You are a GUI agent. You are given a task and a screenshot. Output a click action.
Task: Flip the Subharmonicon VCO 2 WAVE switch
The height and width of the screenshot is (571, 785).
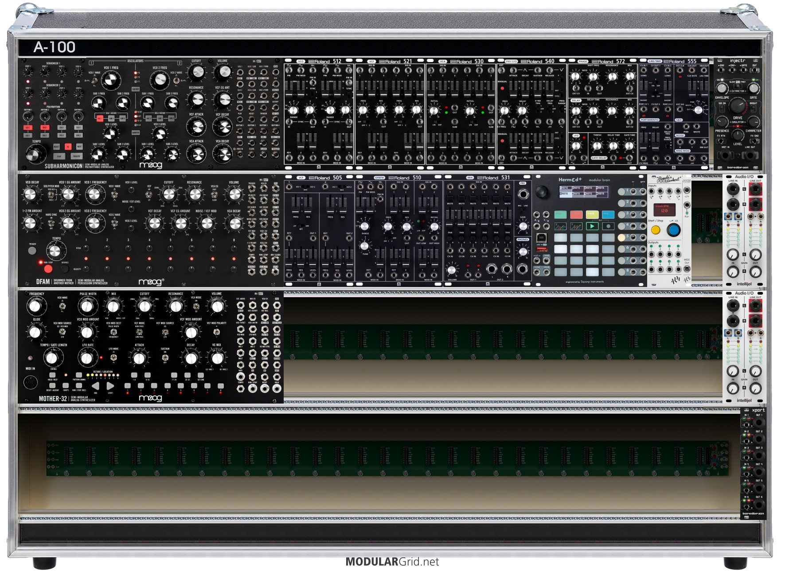click(176, 80)
